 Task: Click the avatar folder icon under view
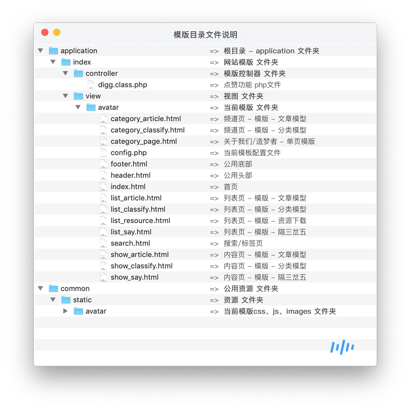click(91, 107)
